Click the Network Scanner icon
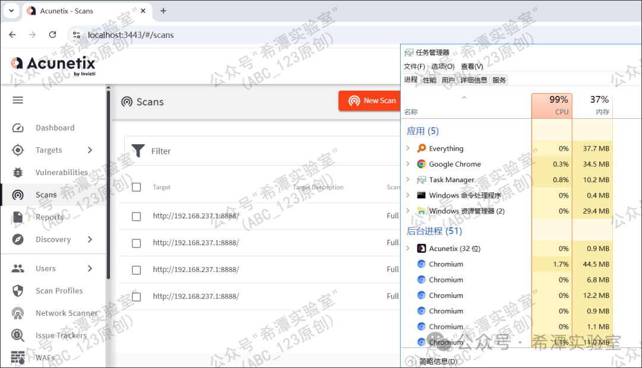Screen dimensions: 642x368 (18, 313)
